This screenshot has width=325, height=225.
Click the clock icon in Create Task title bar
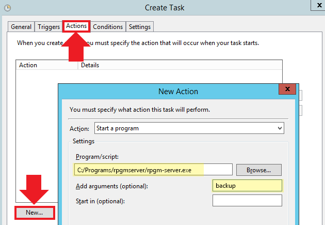click(x=6, y=8)
